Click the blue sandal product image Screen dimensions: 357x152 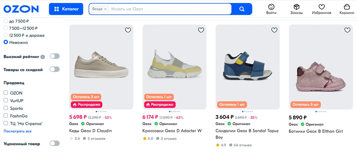(x=247, y=67)
